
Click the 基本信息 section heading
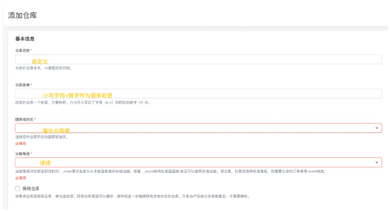[x=24, y=39]
